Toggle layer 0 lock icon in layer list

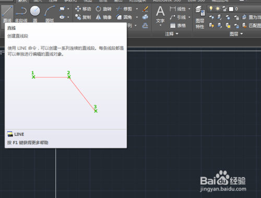(224, 9)
